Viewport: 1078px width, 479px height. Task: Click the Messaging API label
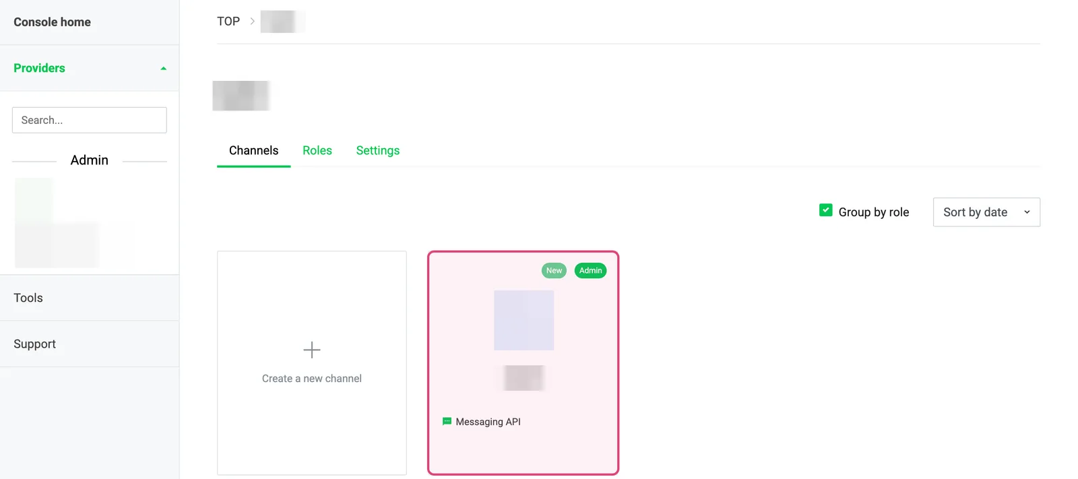(488, 422)
